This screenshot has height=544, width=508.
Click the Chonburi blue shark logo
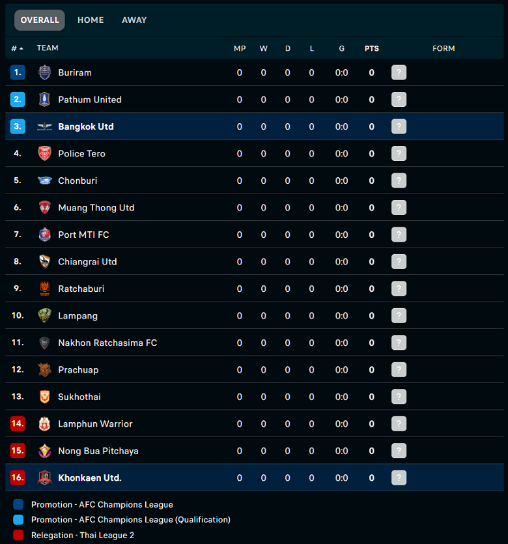coord(45,180)
